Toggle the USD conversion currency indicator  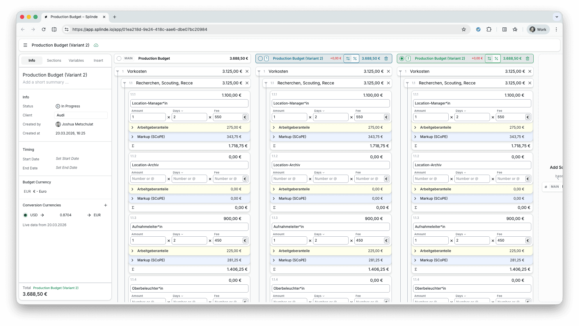25,215
